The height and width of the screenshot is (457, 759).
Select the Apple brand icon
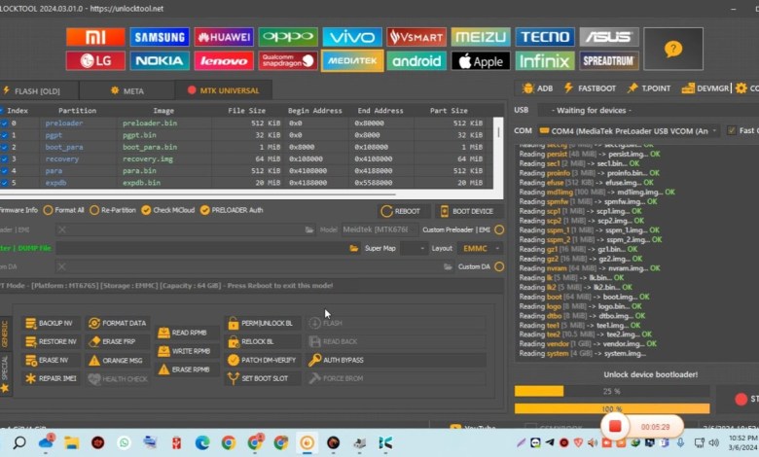point(481,61)
